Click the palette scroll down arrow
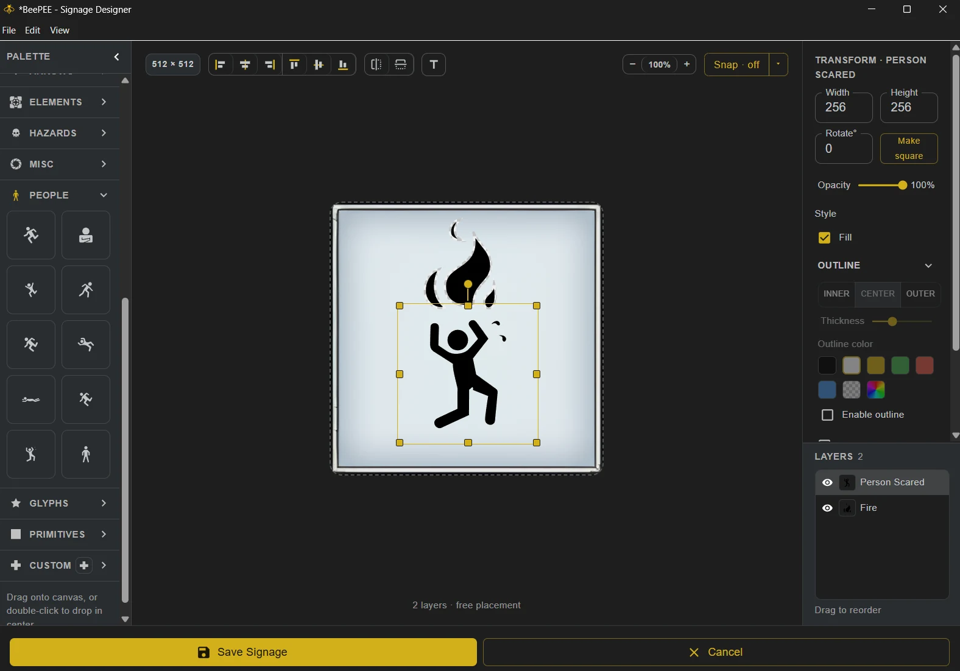Image resolution: width=960 pixels, height=671 pixels. coord(125,619)
